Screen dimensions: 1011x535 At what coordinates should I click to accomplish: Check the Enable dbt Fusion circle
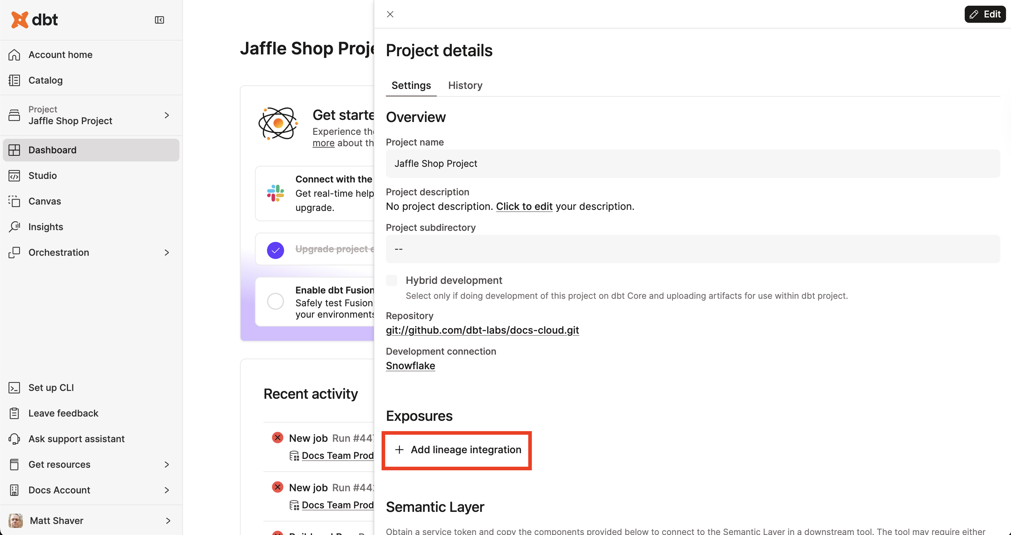[x=275, y=301]
